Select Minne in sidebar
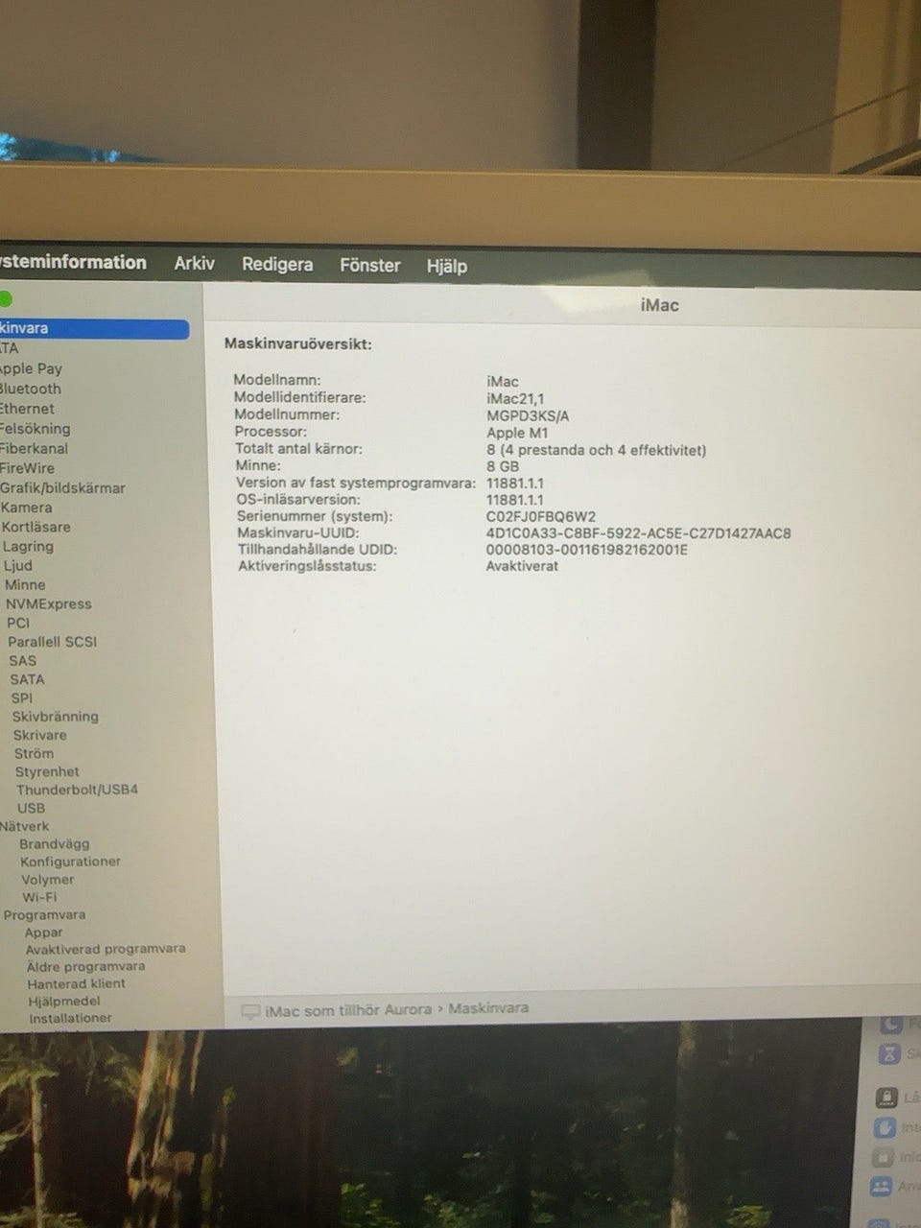 coord(25,584)
